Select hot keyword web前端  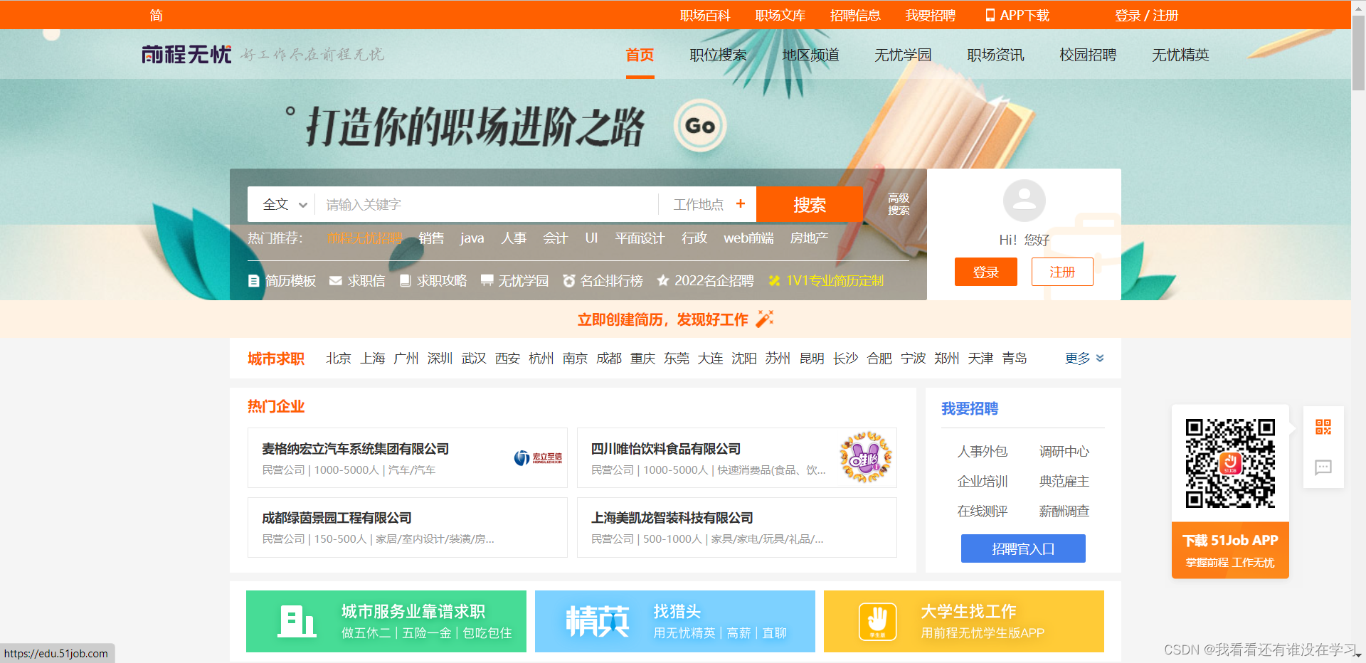[x=748, y=238]
